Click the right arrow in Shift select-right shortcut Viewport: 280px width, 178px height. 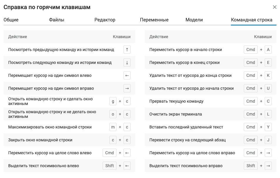[x=268, y=166]
